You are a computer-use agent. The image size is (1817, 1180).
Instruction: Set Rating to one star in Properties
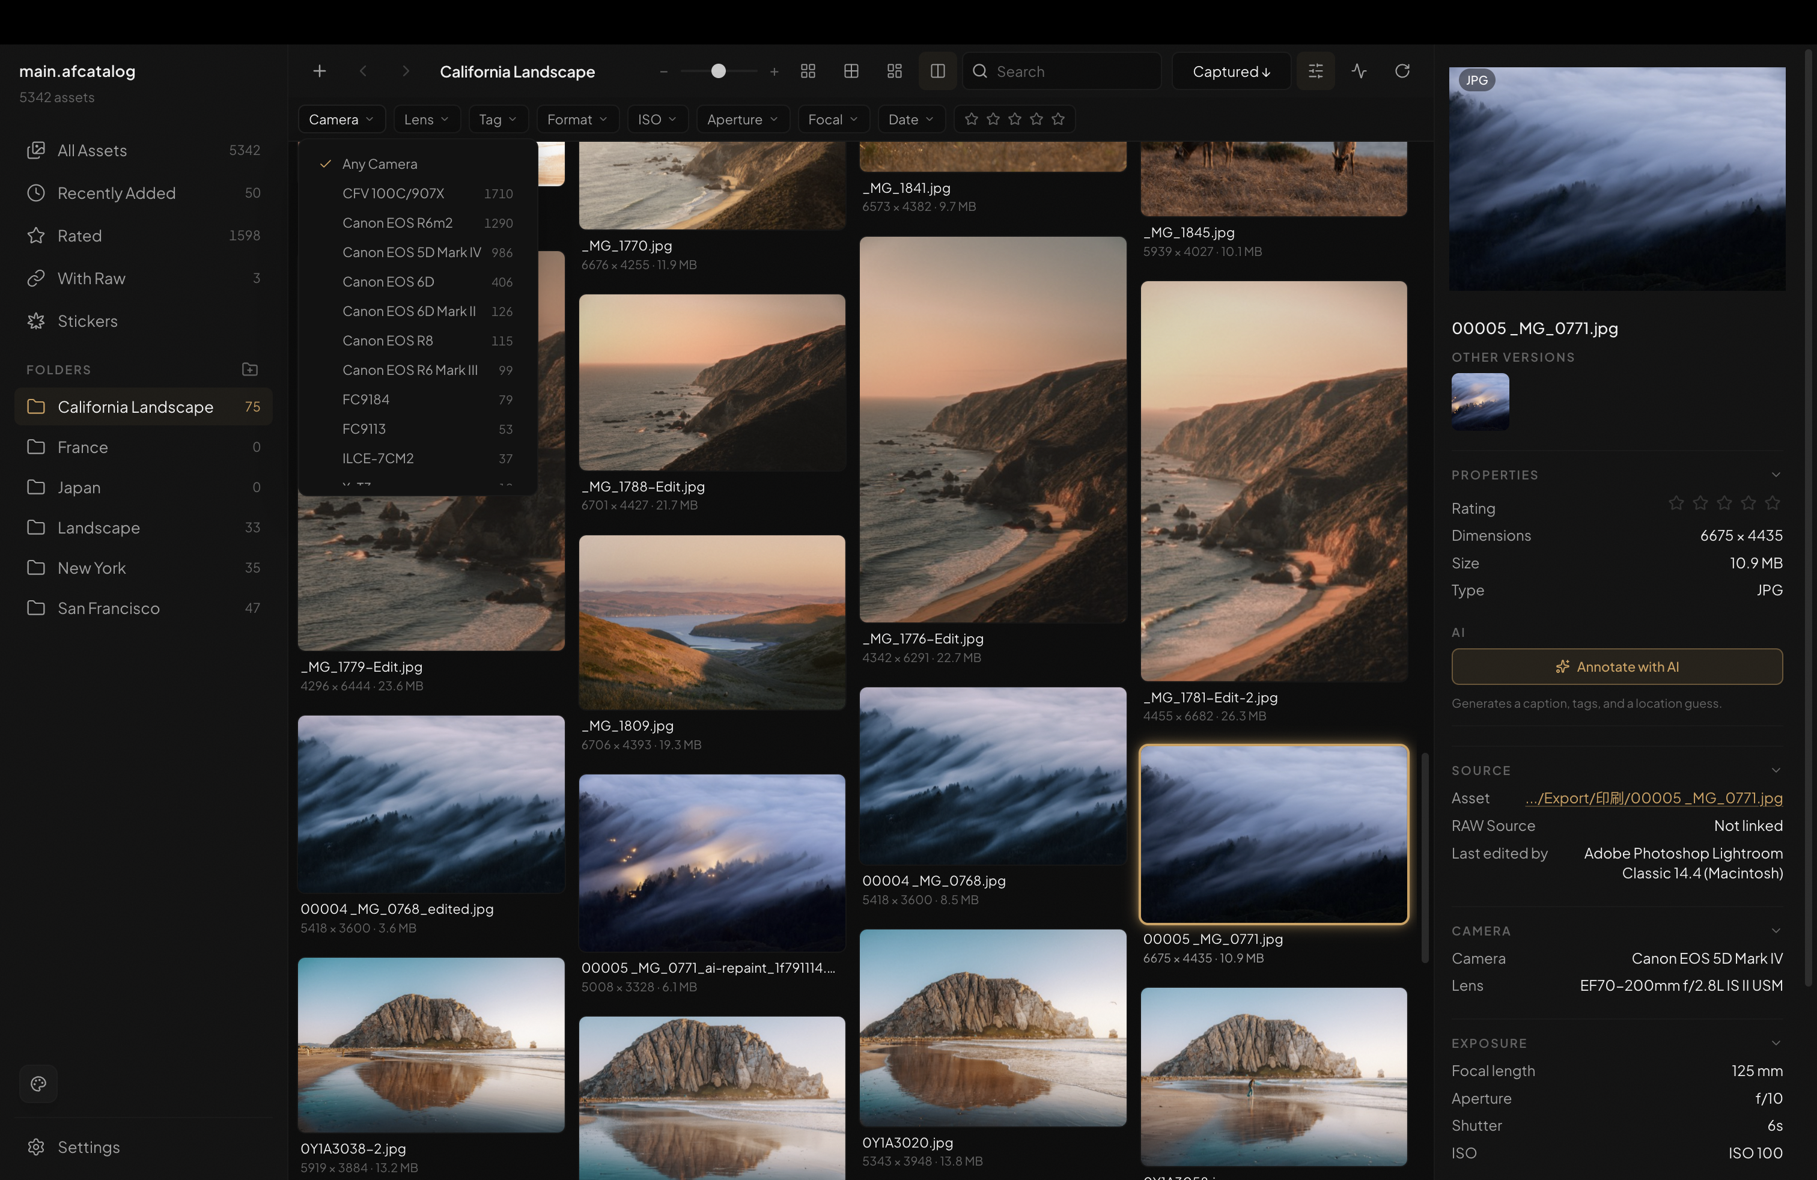pos(1676,503)
